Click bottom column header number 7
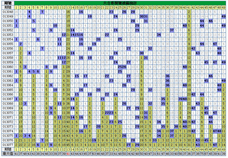This screenshot has height=158, width=228. 42,149
